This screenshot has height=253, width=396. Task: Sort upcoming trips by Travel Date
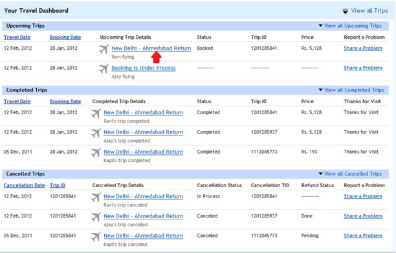[x=17, y=37]
